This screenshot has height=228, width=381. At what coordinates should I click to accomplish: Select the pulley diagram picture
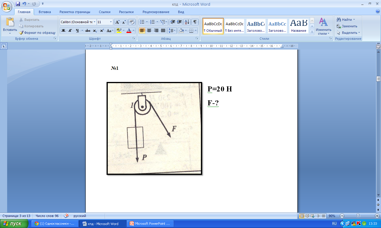(x=154, y=128)
